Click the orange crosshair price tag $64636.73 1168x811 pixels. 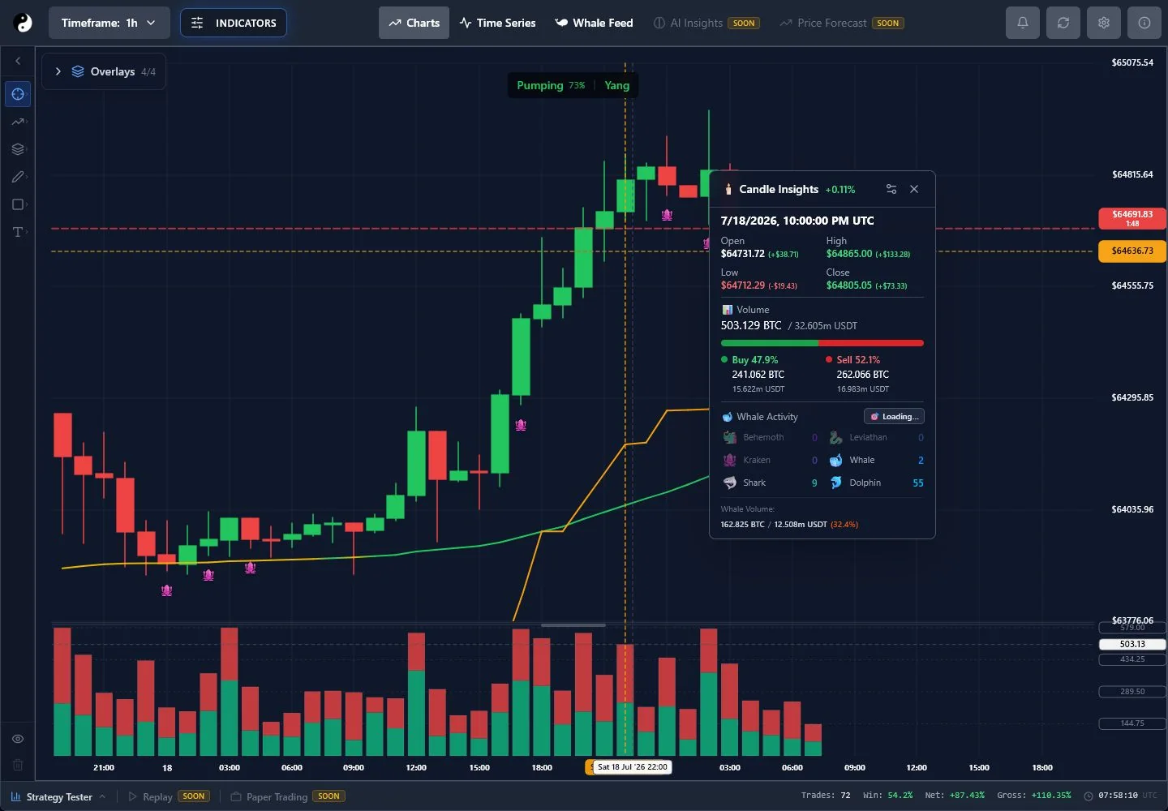pyautogui.click(x=1132, y=251)
